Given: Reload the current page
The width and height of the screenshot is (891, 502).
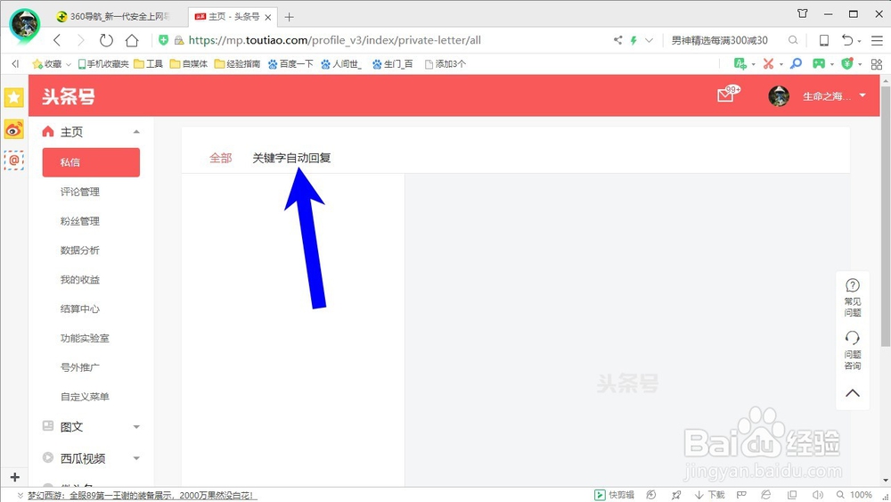Looking at the screenshot, I should point(106,40).
